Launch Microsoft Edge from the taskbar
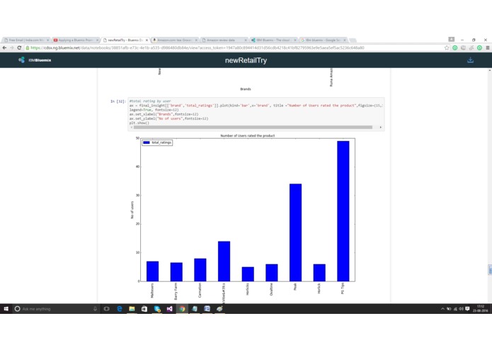 pyautogui.click(x=119, y=309)
